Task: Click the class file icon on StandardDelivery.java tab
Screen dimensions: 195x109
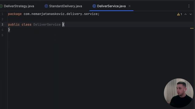Action: (46, 6)
